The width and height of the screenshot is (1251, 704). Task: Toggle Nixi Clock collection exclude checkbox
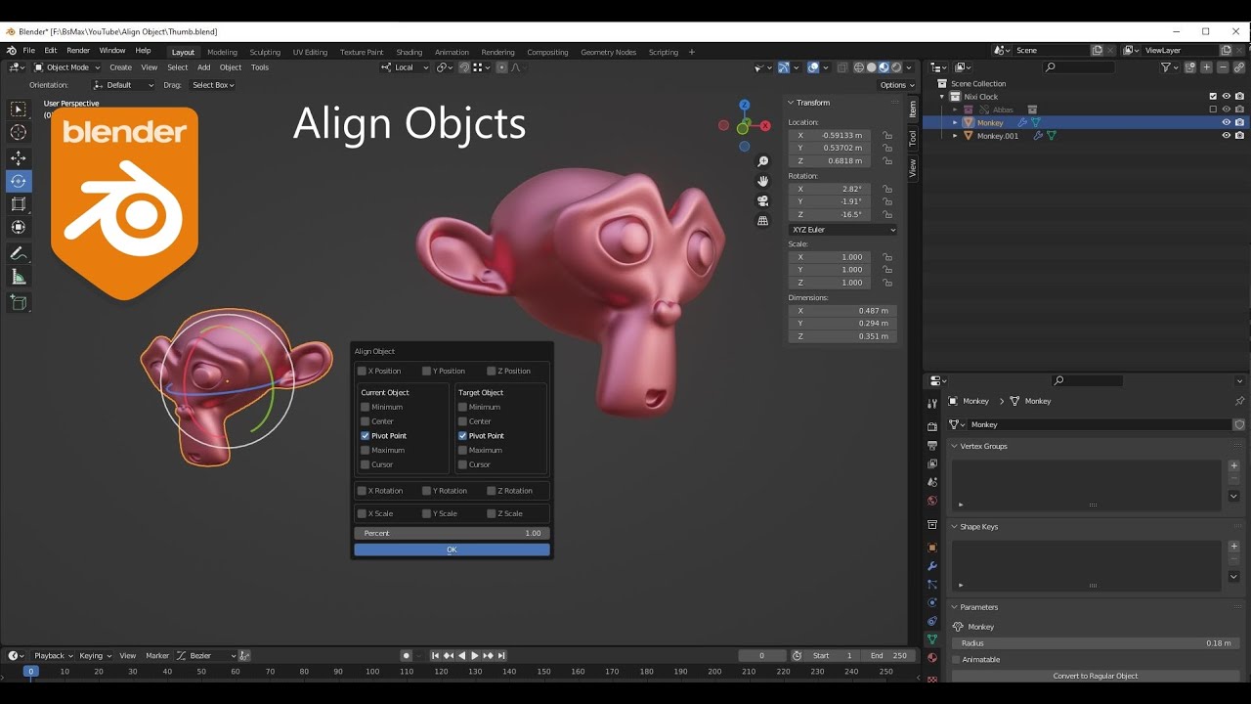[x=1214, y=96]
